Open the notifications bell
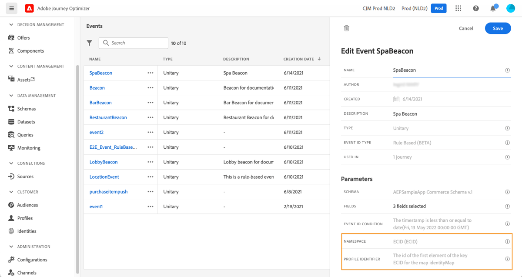 click(493, 8)
